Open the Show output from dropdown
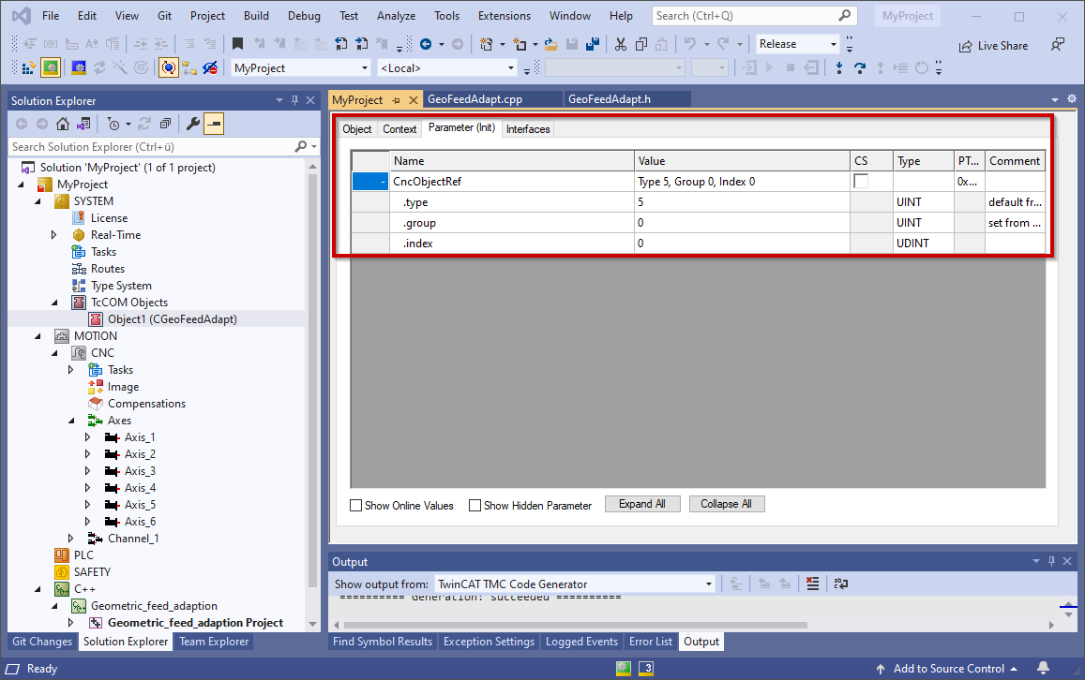This screenshot has width=1085, height=680. click(x=708, y=583)
